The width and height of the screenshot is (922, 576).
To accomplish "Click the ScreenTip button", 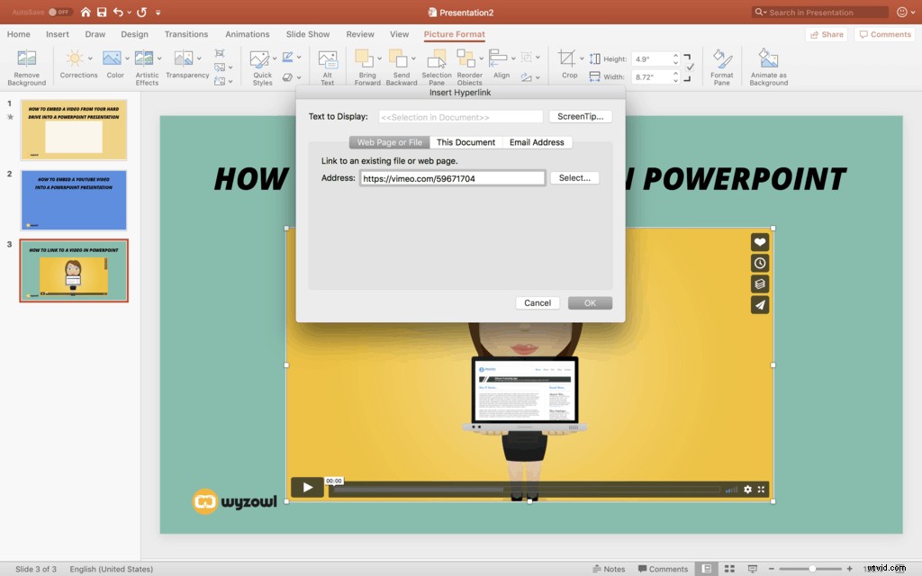I will click(580, 116).
